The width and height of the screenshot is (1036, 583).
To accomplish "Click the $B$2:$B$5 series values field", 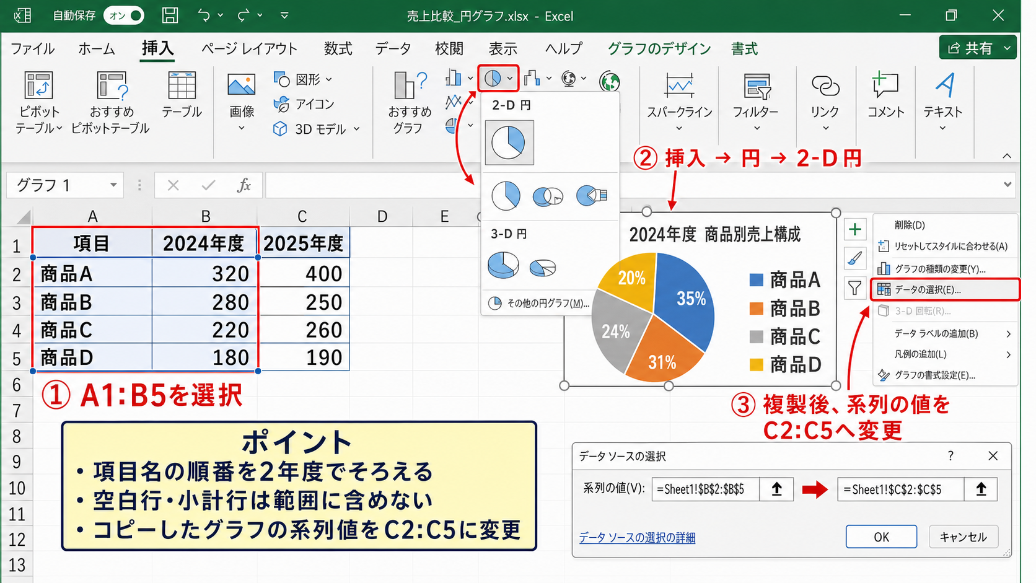I will (x=705, y=489).
